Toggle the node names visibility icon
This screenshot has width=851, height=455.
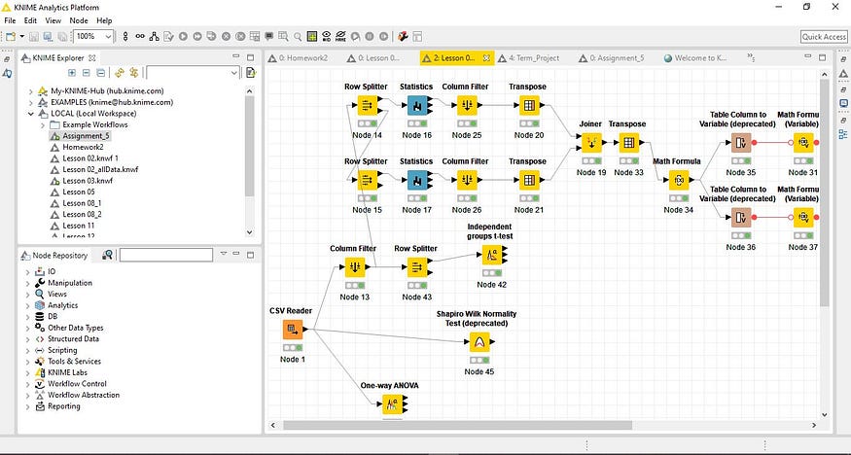(340, 36)
